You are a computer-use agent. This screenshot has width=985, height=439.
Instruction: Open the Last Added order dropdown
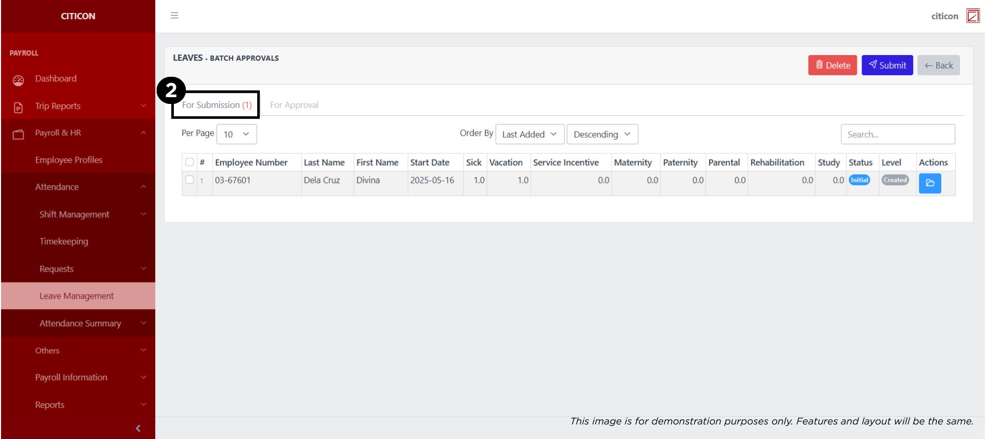(x=529, y=135)
